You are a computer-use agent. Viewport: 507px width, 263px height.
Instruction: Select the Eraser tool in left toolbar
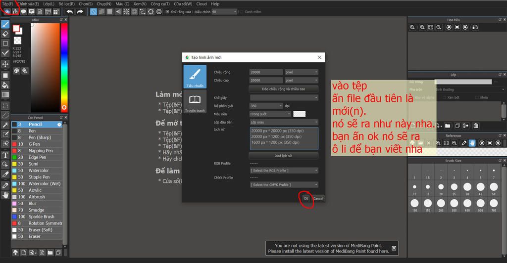point(5,34)
